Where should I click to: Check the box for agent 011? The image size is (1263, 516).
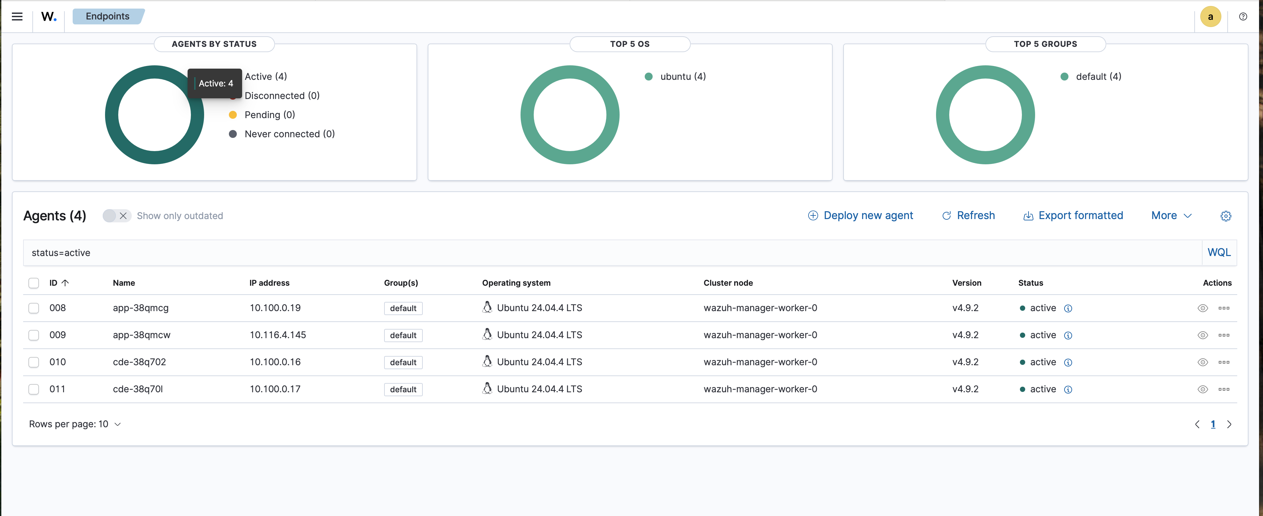(33, 390)
